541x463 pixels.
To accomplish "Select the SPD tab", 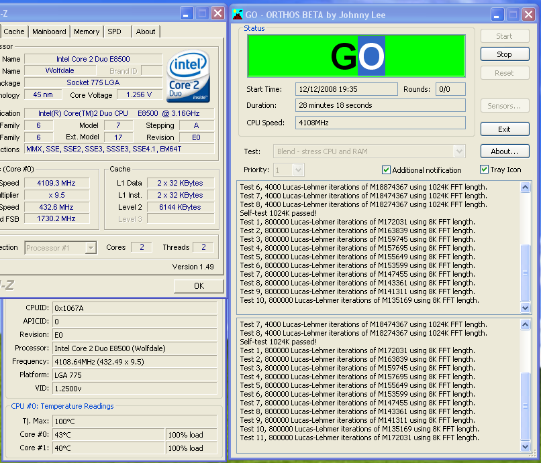I will tap(115, 31).
